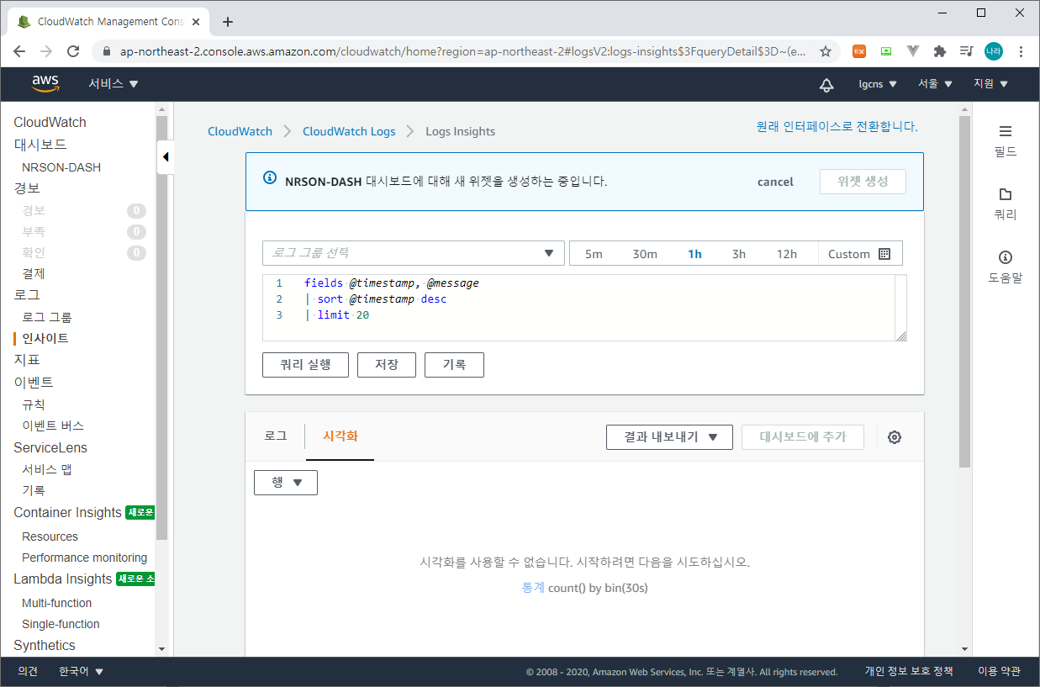
Task: Click the 기록 button below query editor
Action: [x=454, y=365]
